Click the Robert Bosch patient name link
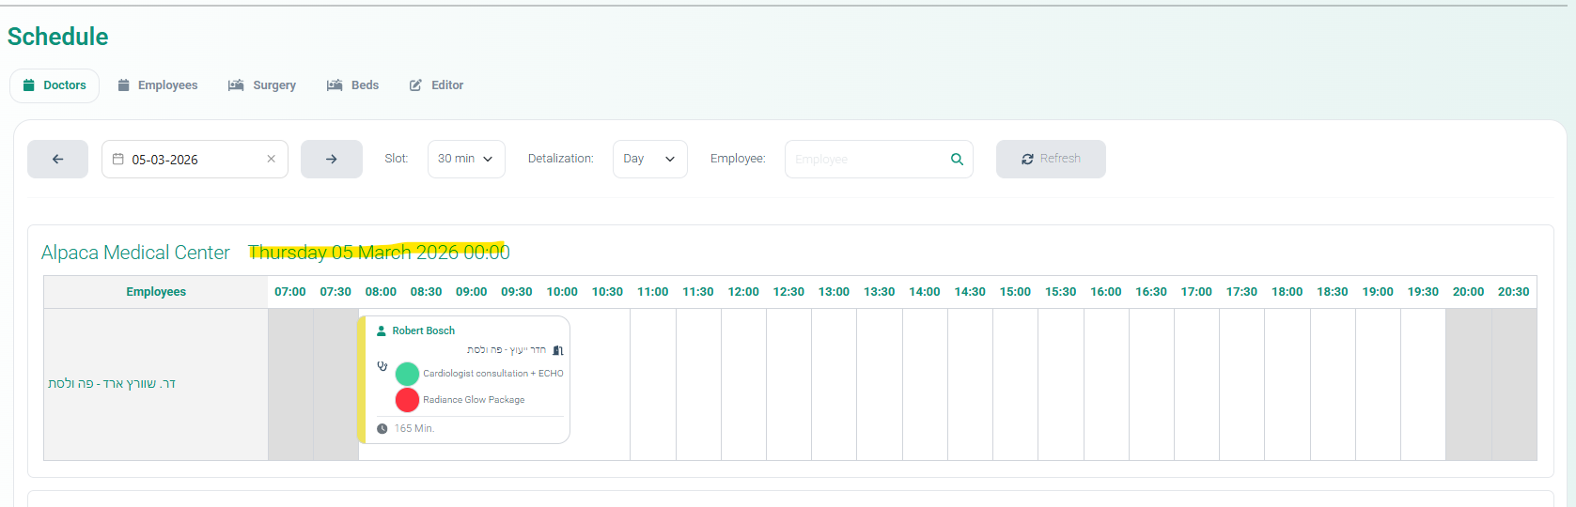Viewport: 1576px width, 507px height. pyautogui.click(x=424, y=330)
